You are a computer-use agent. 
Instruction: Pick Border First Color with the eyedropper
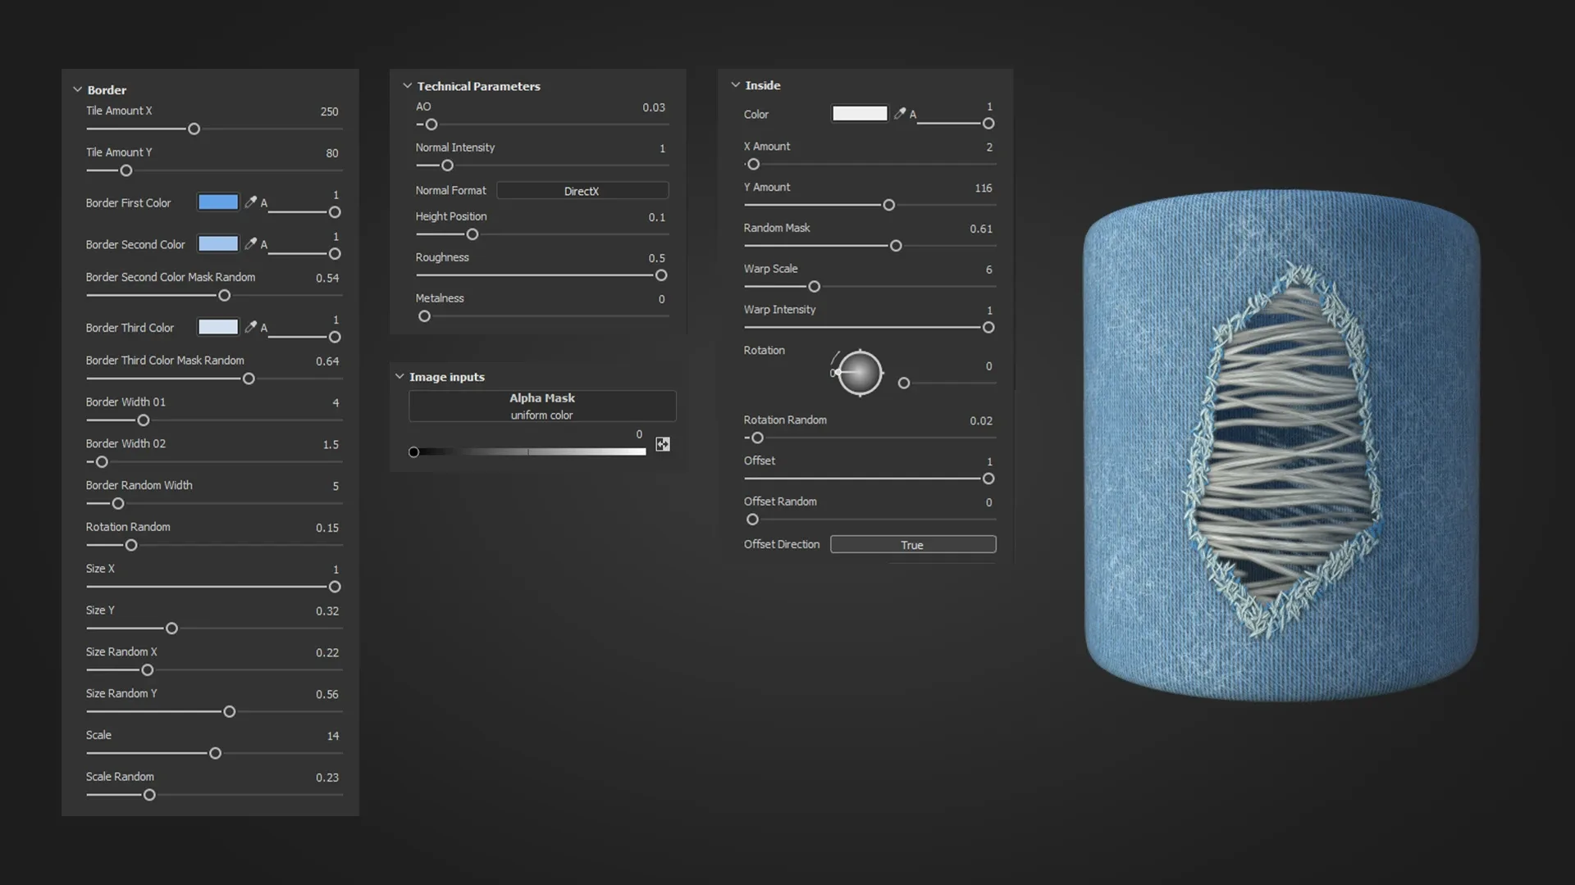tap(251, 202)
